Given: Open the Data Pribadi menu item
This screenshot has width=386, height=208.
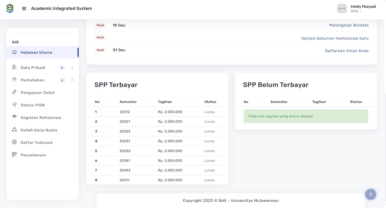Looking at the screenshot, I should tap(33, 68).
